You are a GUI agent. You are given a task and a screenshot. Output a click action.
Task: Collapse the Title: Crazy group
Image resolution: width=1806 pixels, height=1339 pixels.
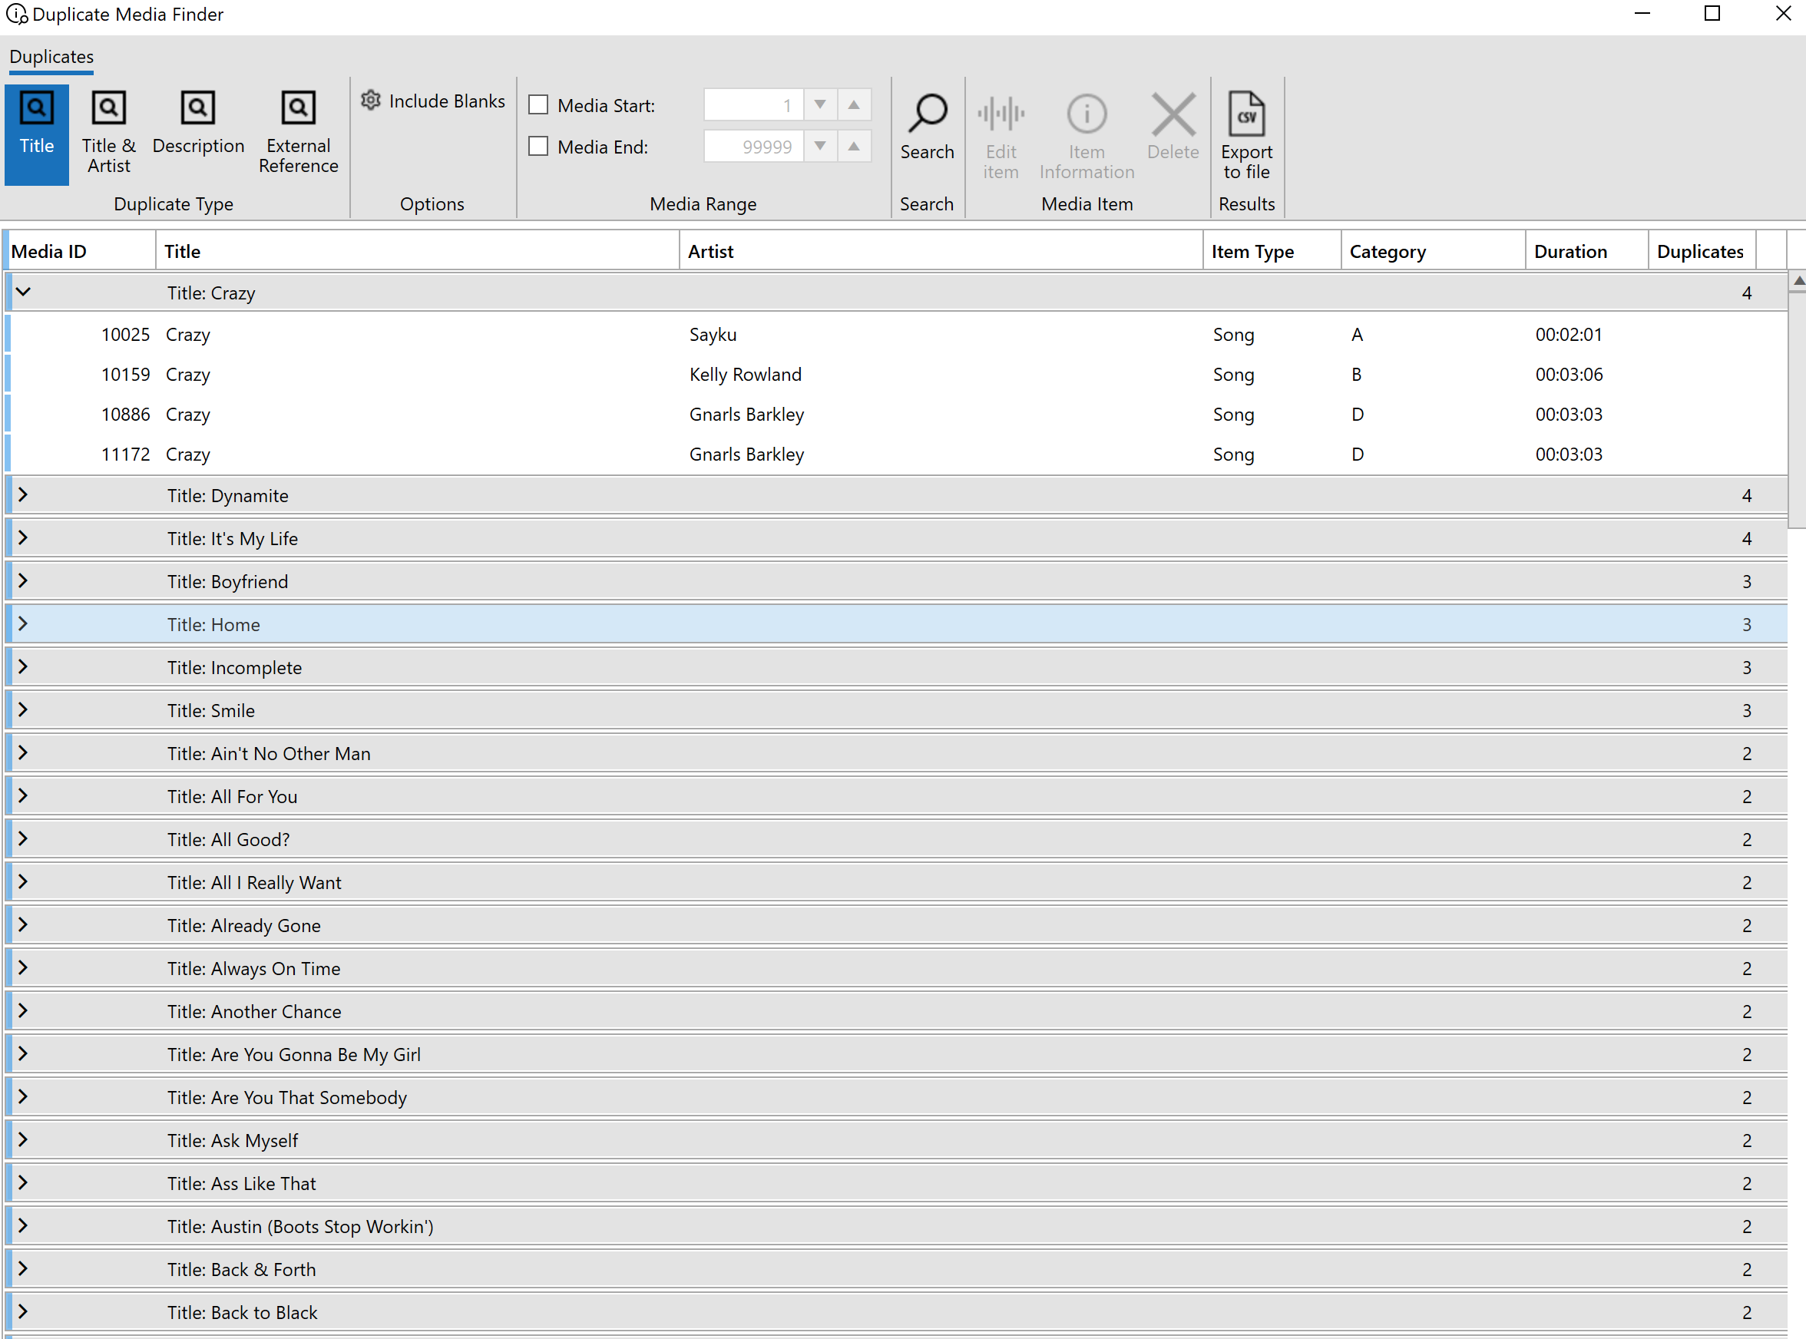24,292
